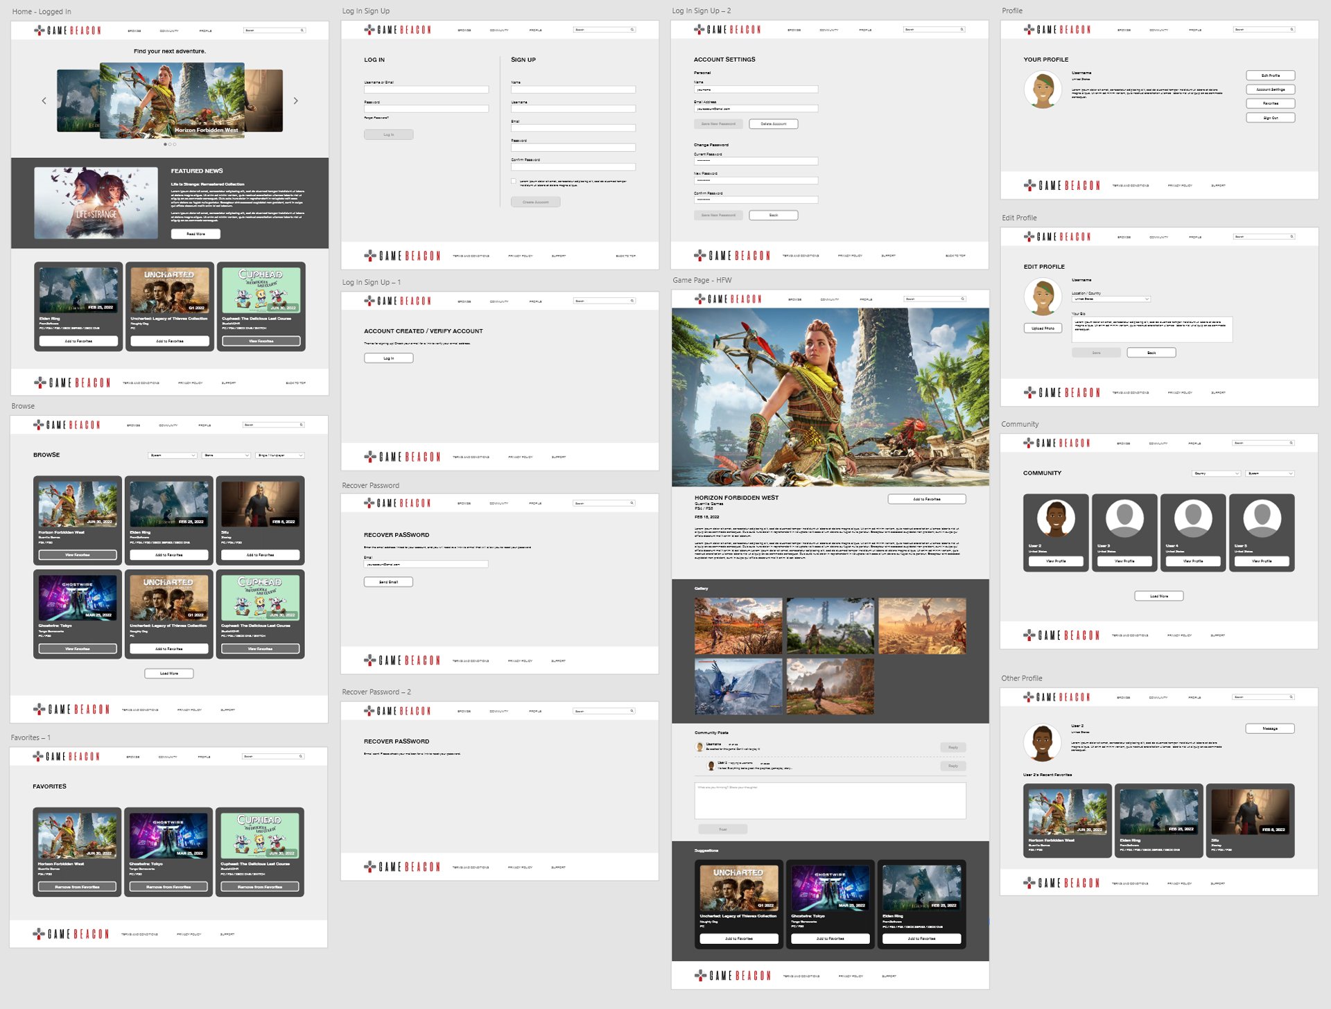Click the header Game Beacon logo on Your Profile page
The width and height of the screenshot is (1331, 1009).
1058,30
